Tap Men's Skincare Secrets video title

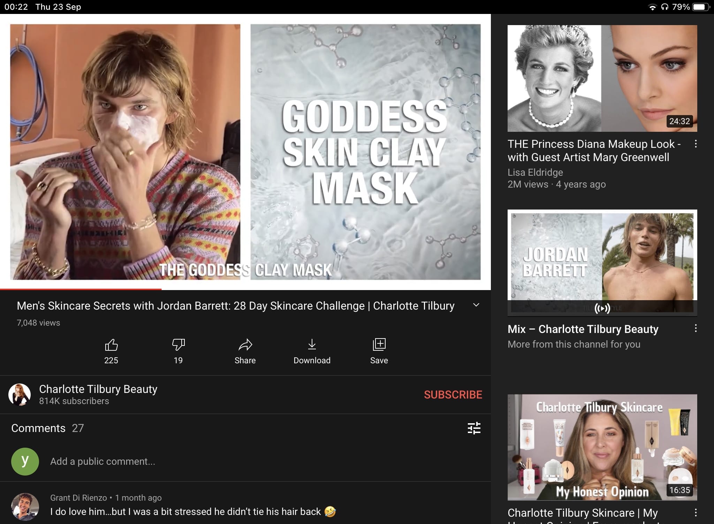[x=236, y=306]
